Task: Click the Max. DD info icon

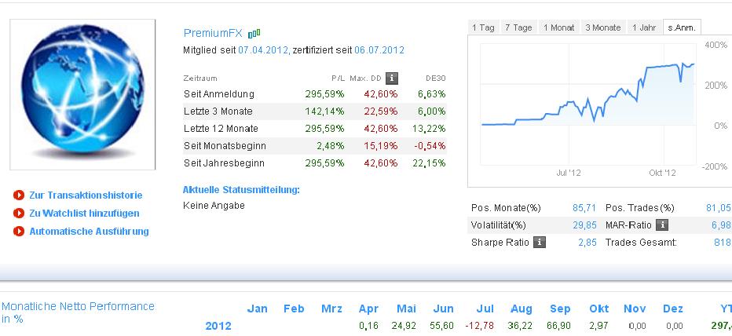Action: click(392, 78)
